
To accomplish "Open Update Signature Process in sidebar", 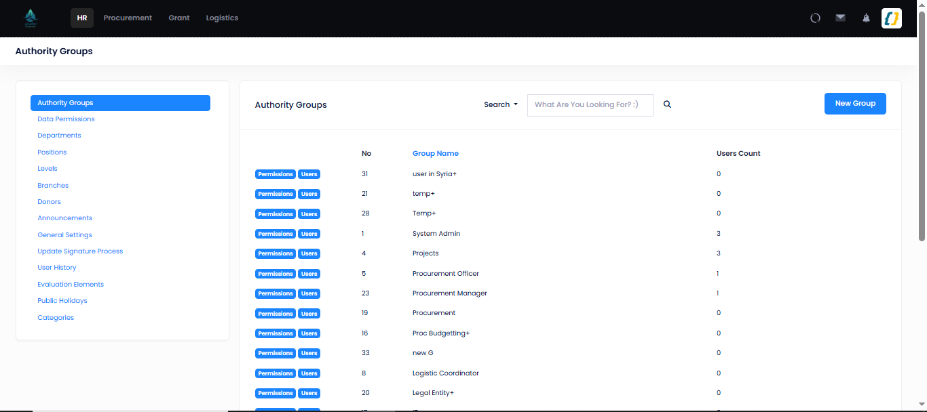I will click(x=80, y=251).
